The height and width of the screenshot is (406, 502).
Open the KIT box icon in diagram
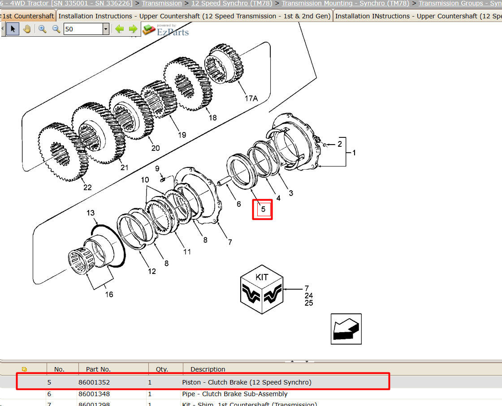[262, 289]
